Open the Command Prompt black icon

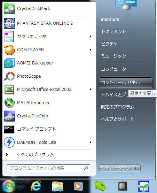pyautogui.click(x=9, y=129)
